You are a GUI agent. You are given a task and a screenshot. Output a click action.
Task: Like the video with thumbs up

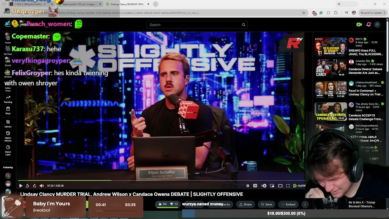(x=162, y=204)
